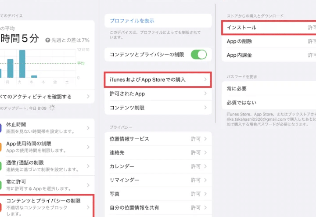Viewport: 316px width, 217px height.
Task: Open リマインダー privacy row
Action: 158,180
